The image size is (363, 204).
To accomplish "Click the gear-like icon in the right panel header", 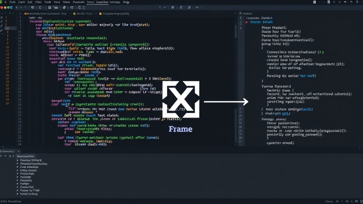I will tap(241, 13).
